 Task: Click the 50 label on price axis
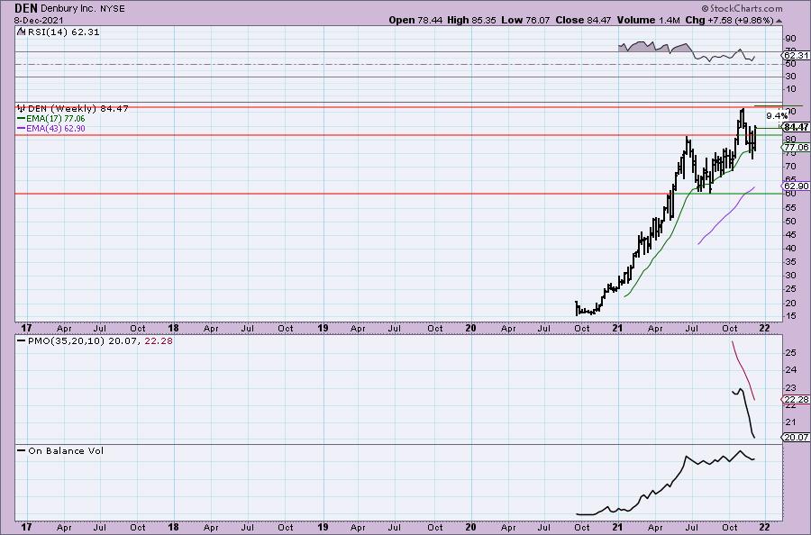(x=790, y=222)
